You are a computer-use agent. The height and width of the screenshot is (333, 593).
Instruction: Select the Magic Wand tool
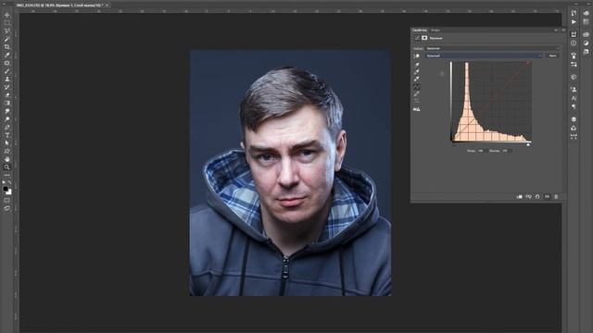pos(6,39)
